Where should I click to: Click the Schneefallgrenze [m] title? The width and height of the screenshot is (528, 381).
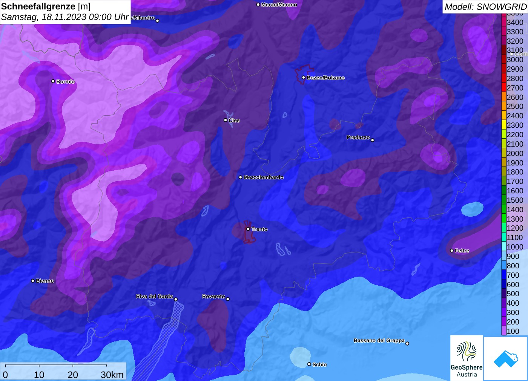46,6
